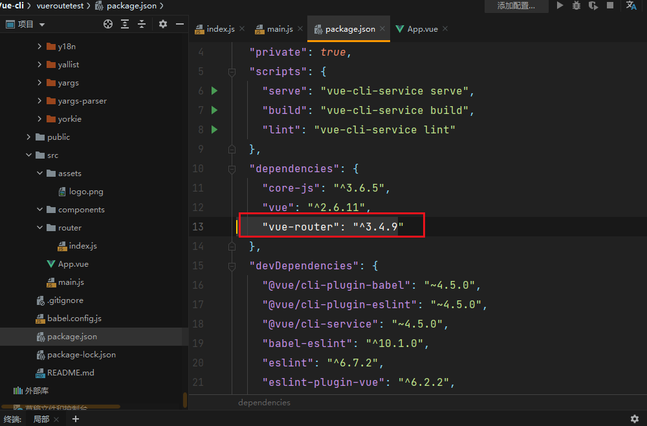This screenshot has width=647, height=426.
Task: Click the Run with Coverage icon
Action: point(593,5)
